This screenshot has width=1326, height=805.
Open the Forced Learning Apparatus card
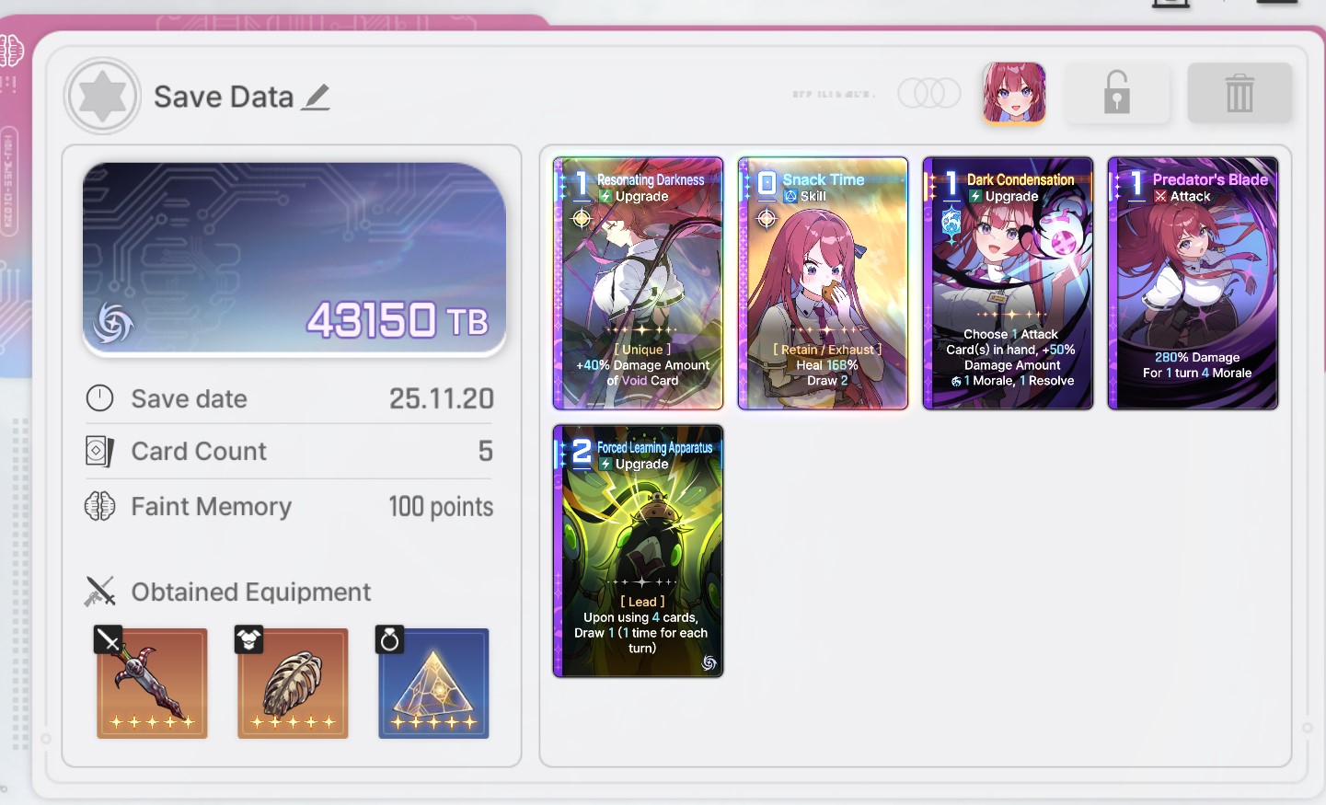click(638, 551)
